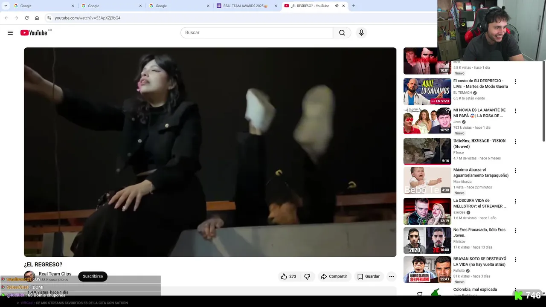Click the page vertical scrollbar
The height and width of the screenshot is (307, 546).
tap(543, 101)
